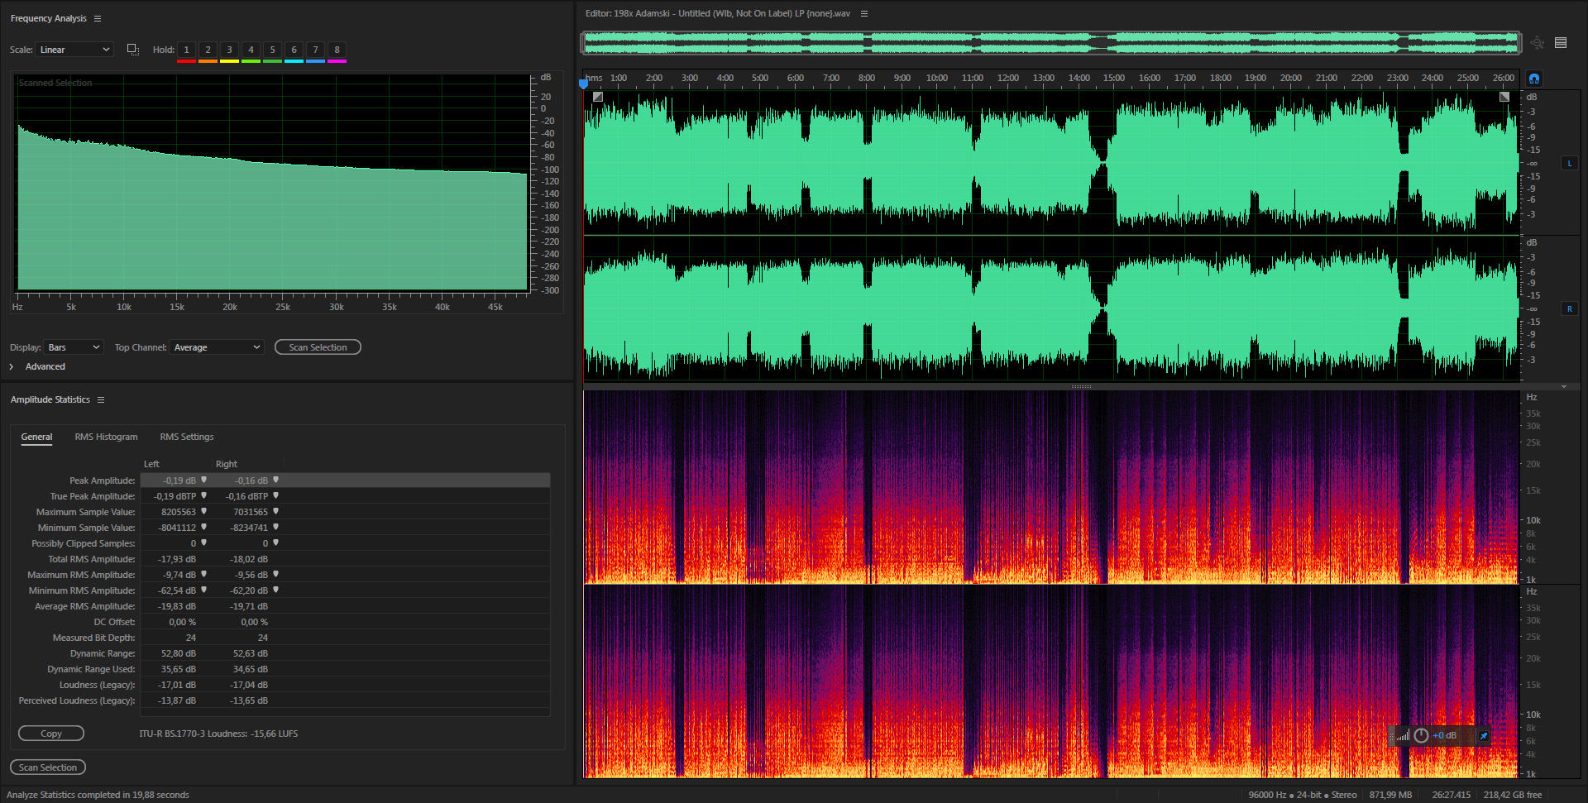Click the marker icon for right Maximum Sample Value
The width and height of the screenshot is (1588, 803).
tap(276, 511)
